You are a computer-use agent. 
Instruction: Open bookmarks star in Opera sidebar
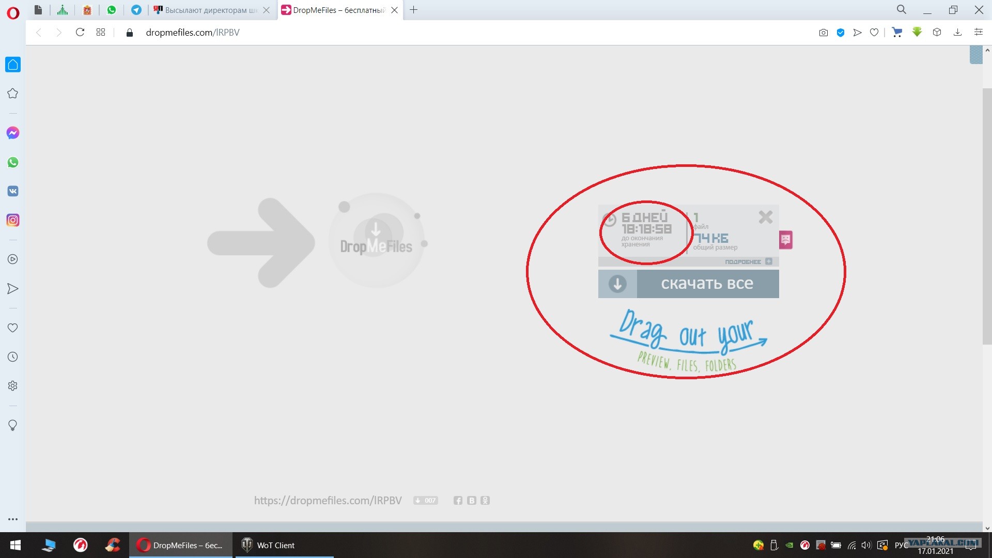coord(13,94)
